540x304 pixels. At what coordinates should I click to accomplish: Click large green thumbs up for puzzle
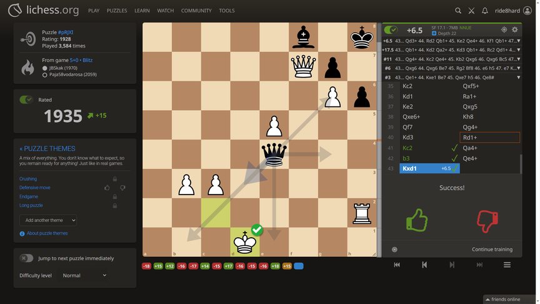pyautogui.click(x=417, y=220)
